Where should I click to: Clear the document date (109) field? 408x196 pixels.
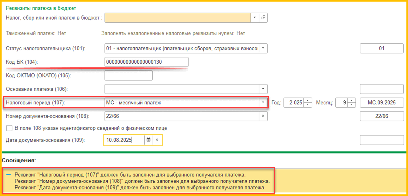(x=157, y=140)
